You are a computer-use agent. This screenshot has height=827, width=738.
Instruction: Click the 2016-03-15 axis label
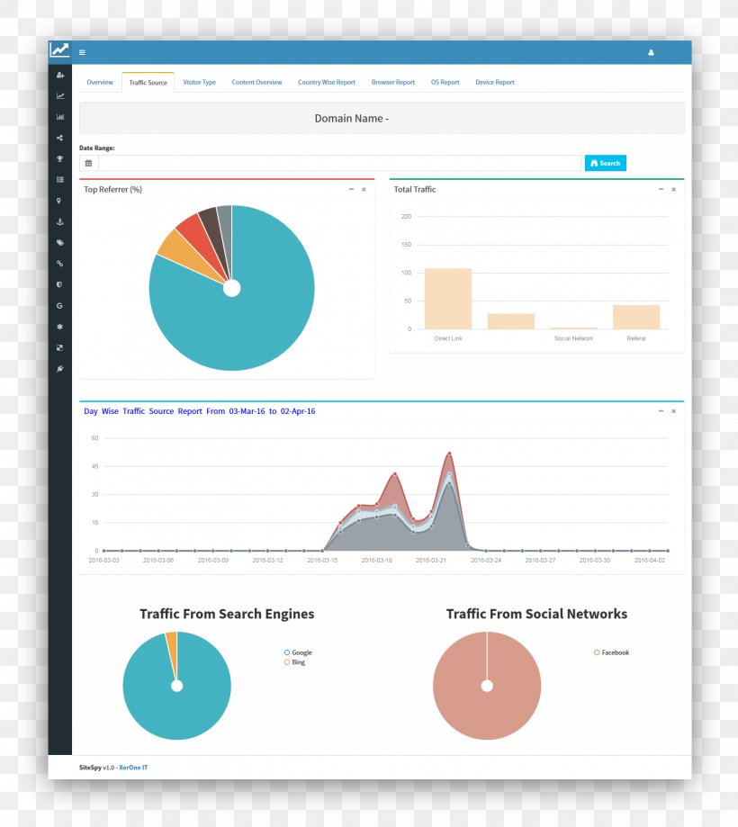tap(322, 560)
